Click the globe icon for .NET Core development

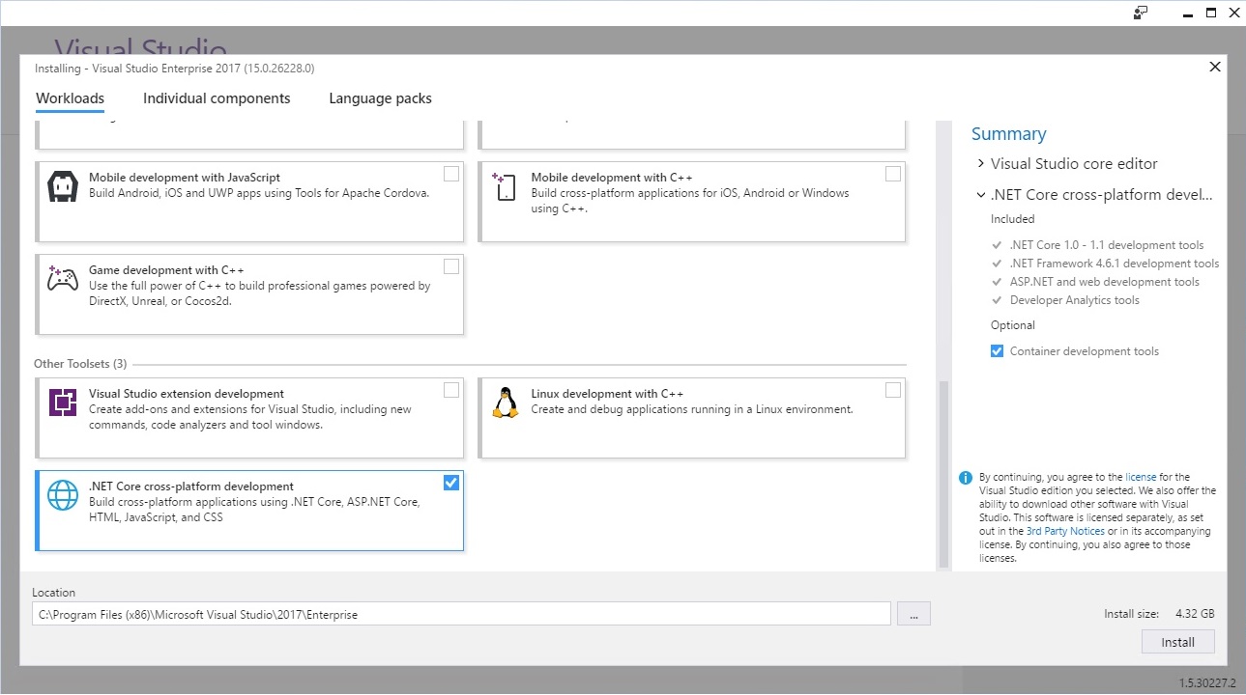(x=63, y=495)
